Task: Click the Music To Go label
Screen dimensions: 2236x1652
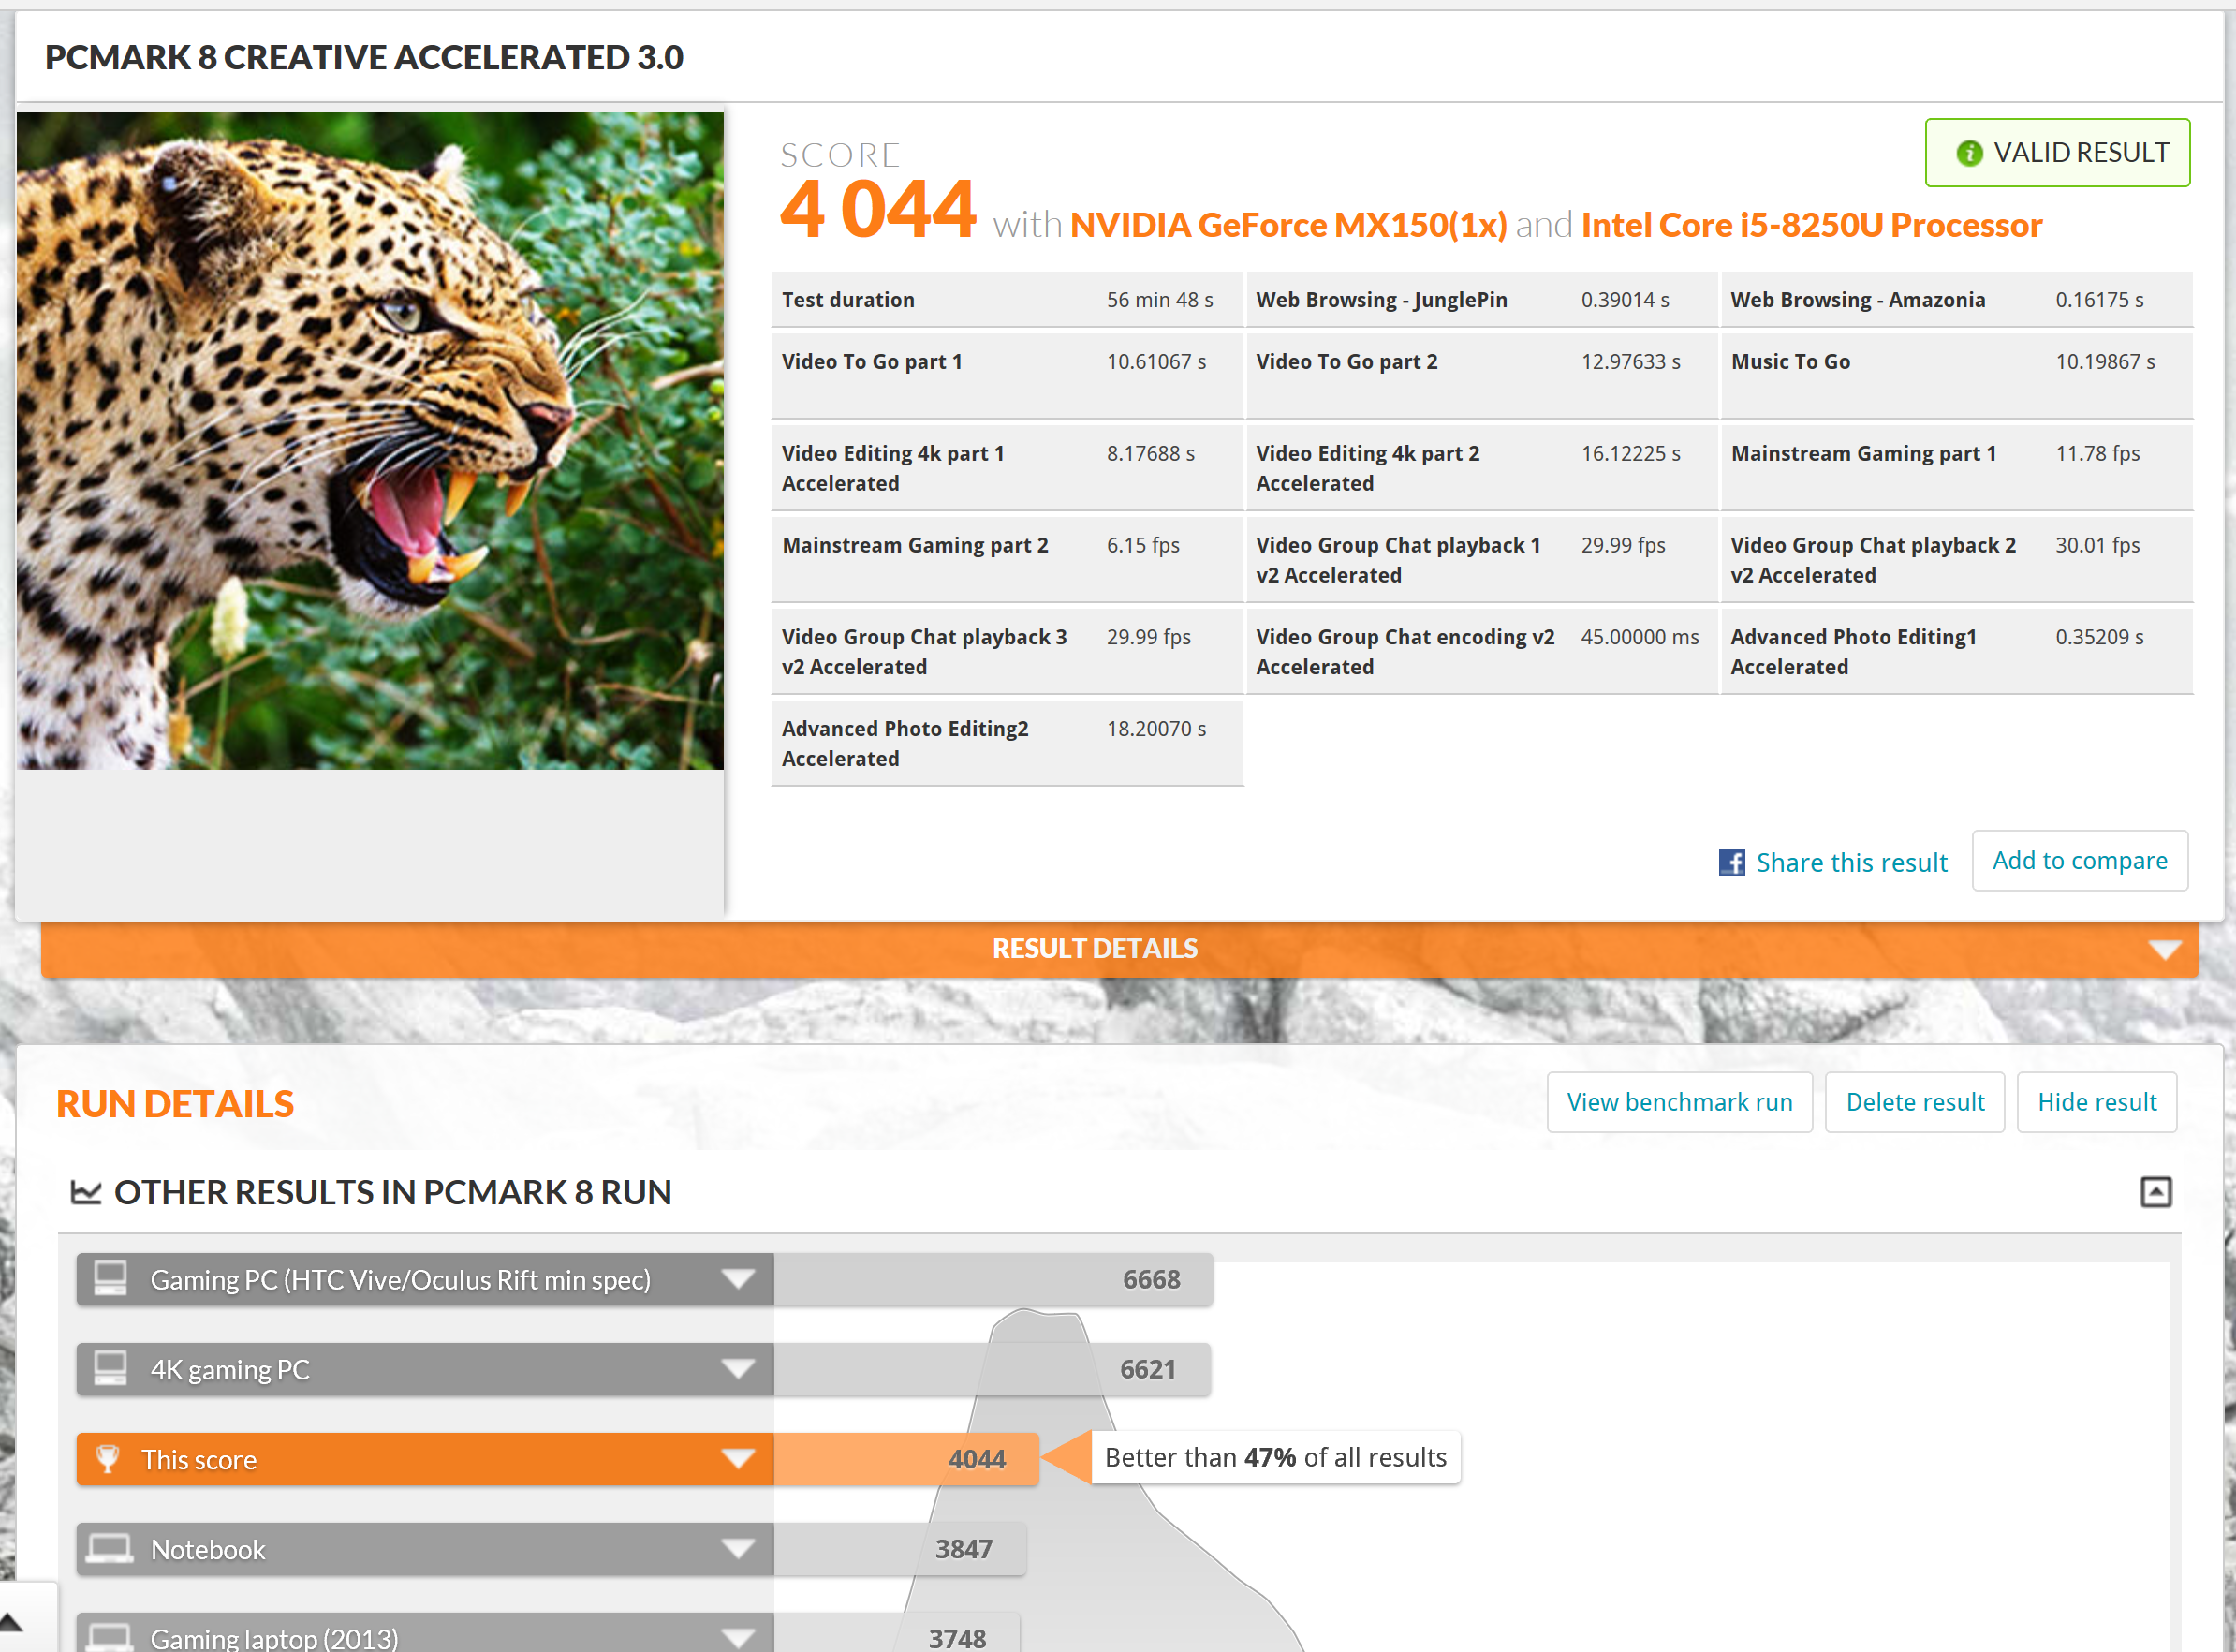Action: point(1790,362)
